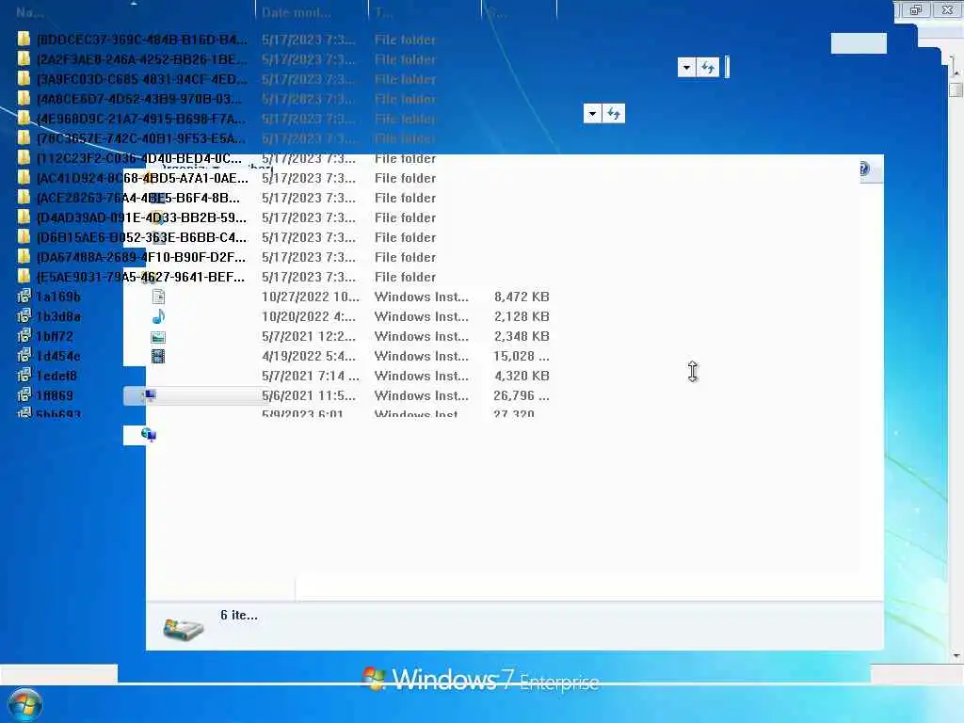Click the date 4/19/2022 5:4... cell
Viewport: 964px width, 723px height.
(309, 356)
